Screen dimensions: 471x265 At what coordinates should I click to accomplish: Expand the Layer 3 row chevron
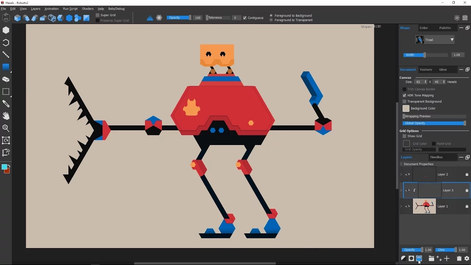(401, 190)
